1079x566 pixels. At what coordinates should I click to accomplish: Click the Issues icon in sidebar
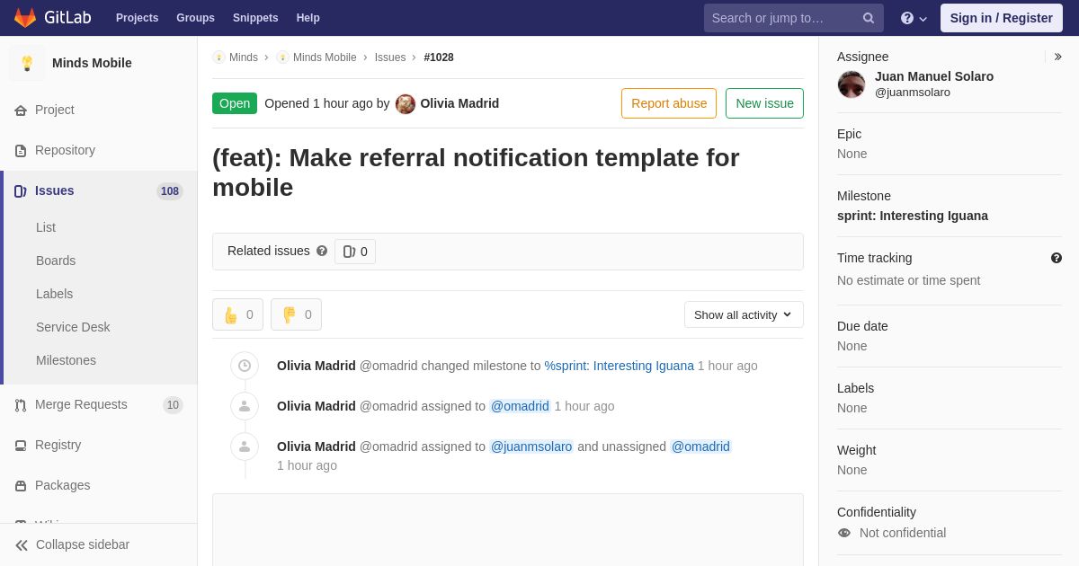point(21,191)
